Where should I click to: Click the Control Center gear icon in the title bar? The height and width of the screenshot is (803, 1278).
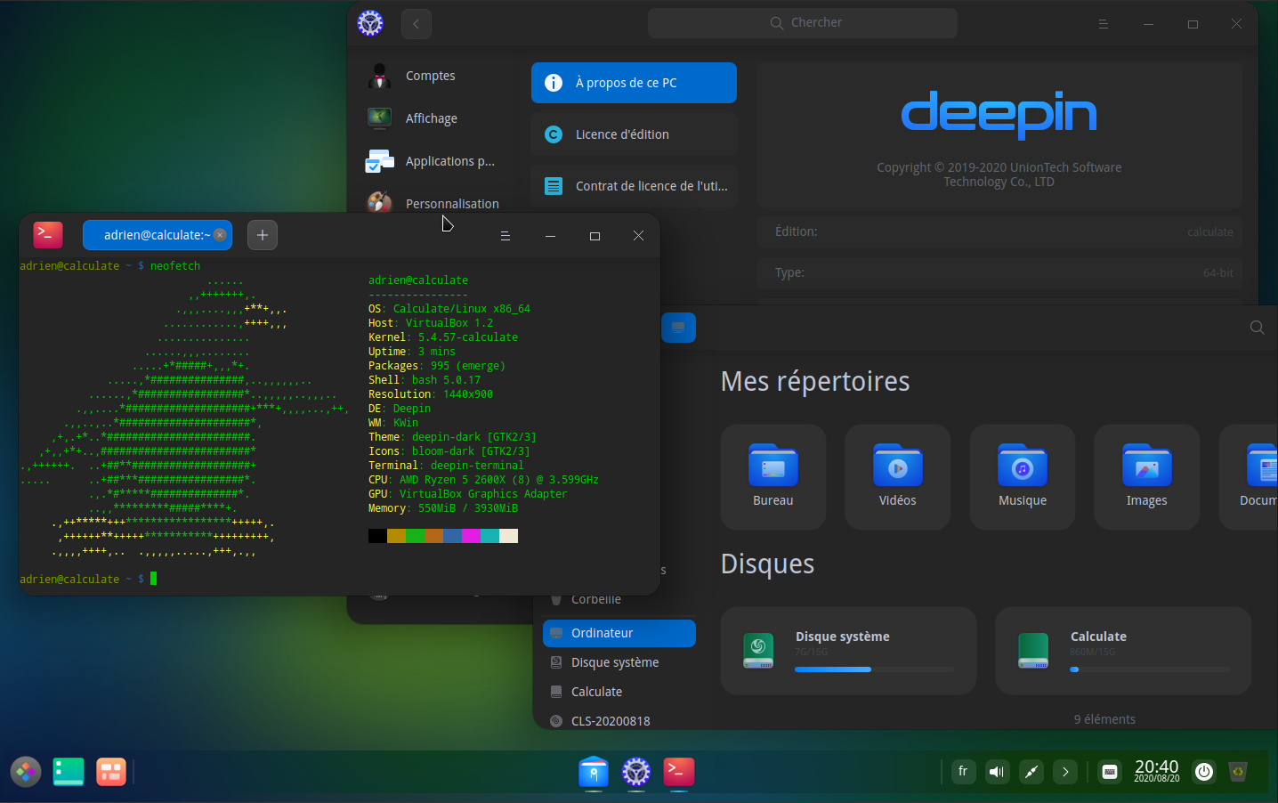coord(370,23)
